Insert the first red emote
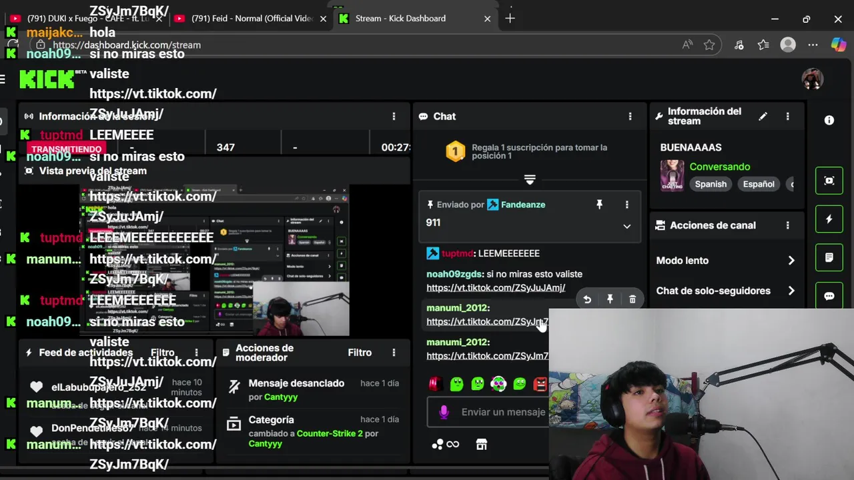854x480 pixels. (x=435, y=383)
